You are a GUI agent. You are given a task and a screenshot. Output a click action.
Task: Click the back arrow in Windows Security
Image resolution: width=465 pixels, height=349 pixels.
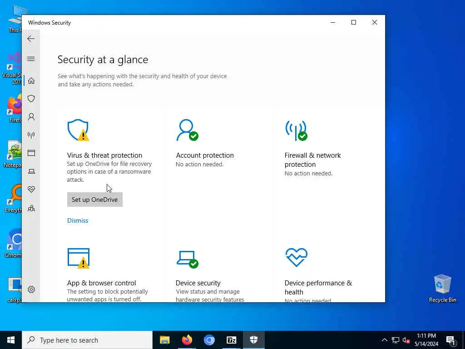pyautogui.click(x=31, y=39)
